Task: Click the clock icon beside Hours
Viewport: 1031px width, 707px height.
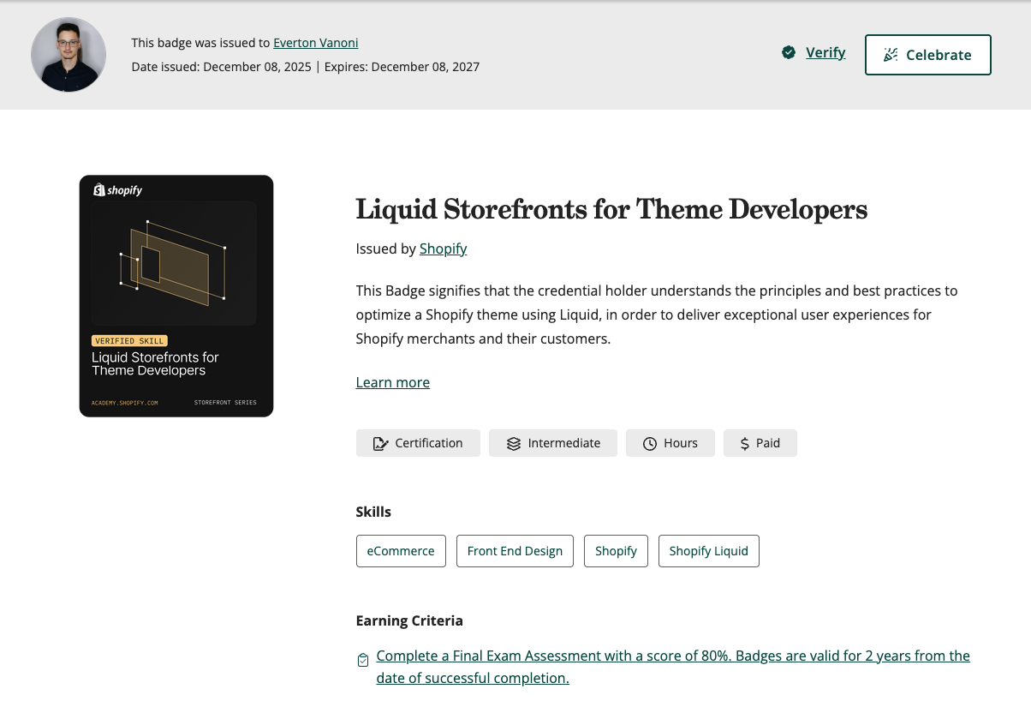Action: [649, 443]
